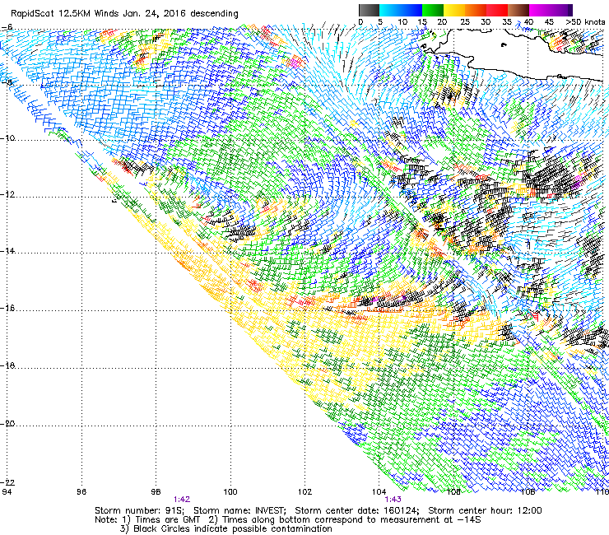Click 'Storm center date: 160124' text
The height and width of the screenshot is (535, 609).
[357, 510]
